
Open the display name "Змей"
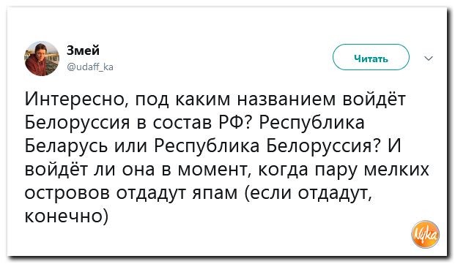[83, 50]
